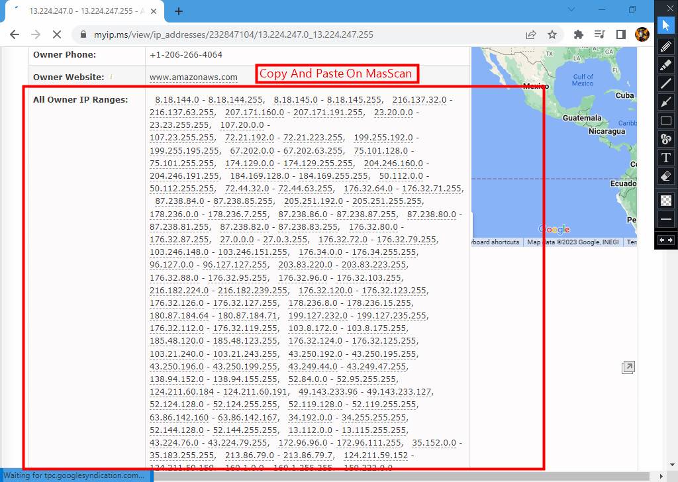Open the map keyboard shortcuts button
678x482 pixels.
click(x=495, y=242)
